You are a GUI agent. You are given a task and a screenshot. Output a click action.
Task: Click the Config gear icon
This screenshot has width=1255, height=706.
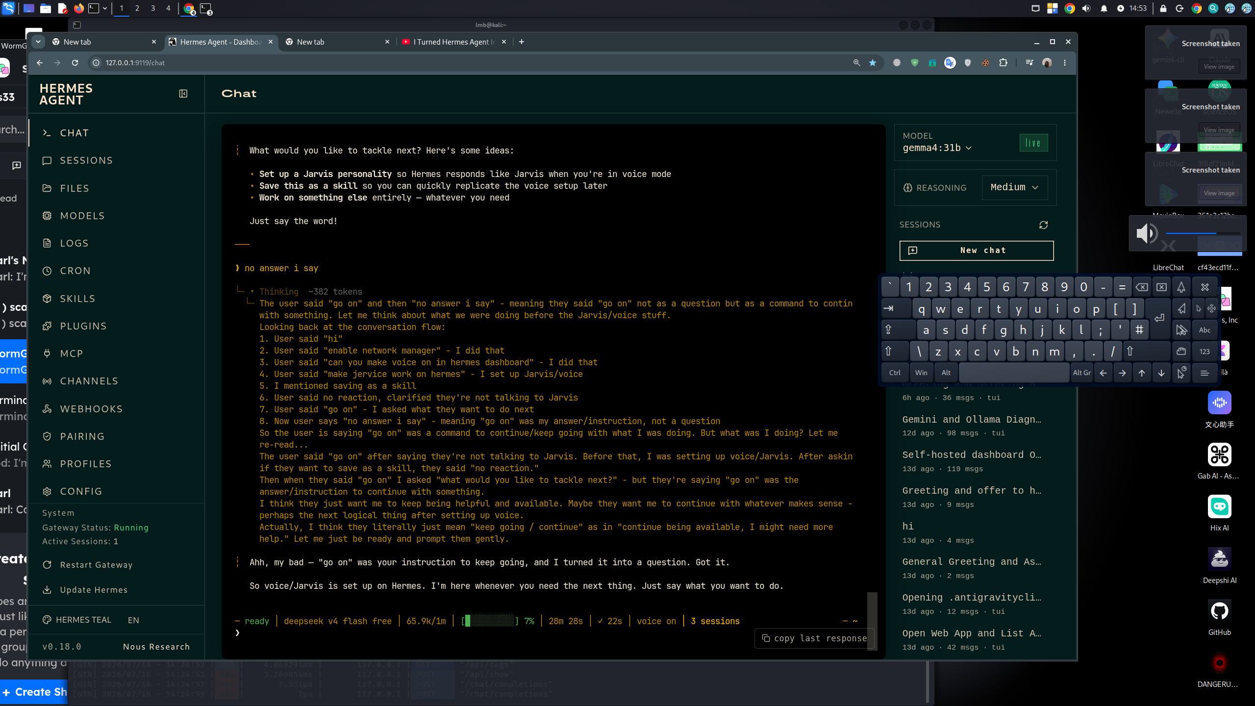[x=47, y=491]
